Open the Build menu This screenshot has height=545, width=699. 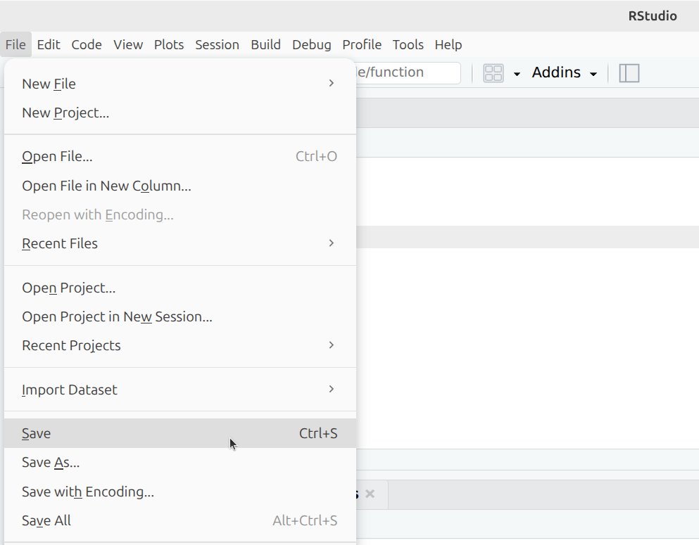click(265, 44)
